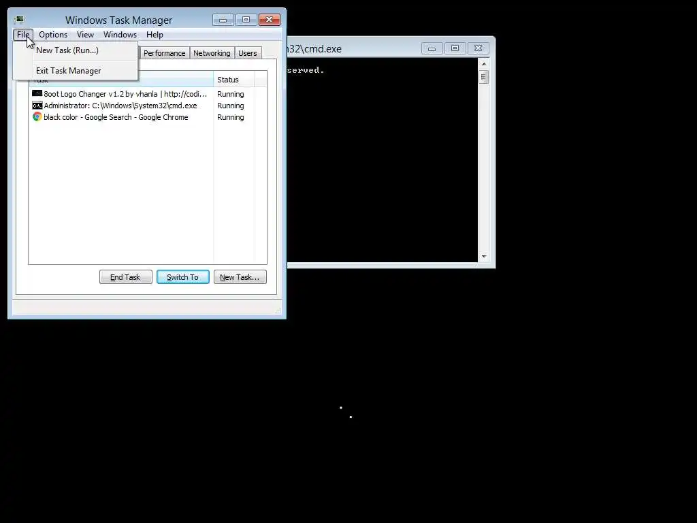Screen dimensions: 697x523
Task: Select the black color Google Chrome task row
Action: pyautogui.click(x=148, y=117)
